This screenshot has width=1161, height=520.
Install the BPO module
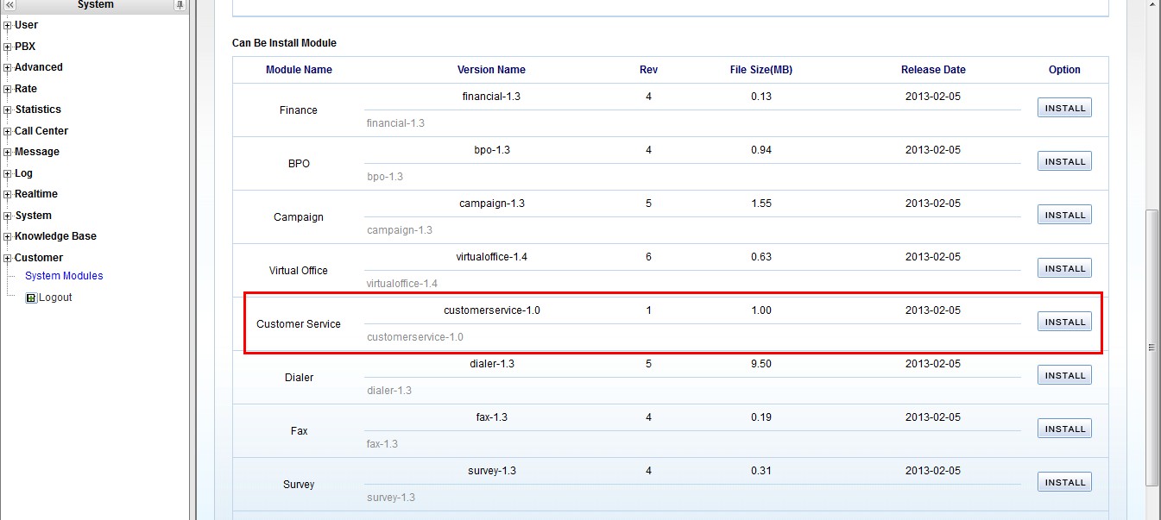(1063, 161)
